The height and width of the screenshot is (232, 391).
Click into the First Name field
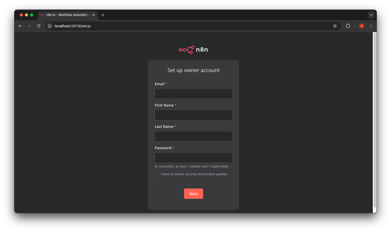click(194, 115)
